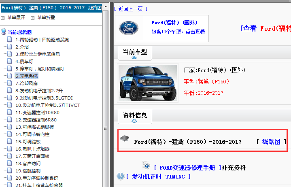Click the Ford oval logo icon
This screenshot has height=187, width=291.
click(128, 28)
